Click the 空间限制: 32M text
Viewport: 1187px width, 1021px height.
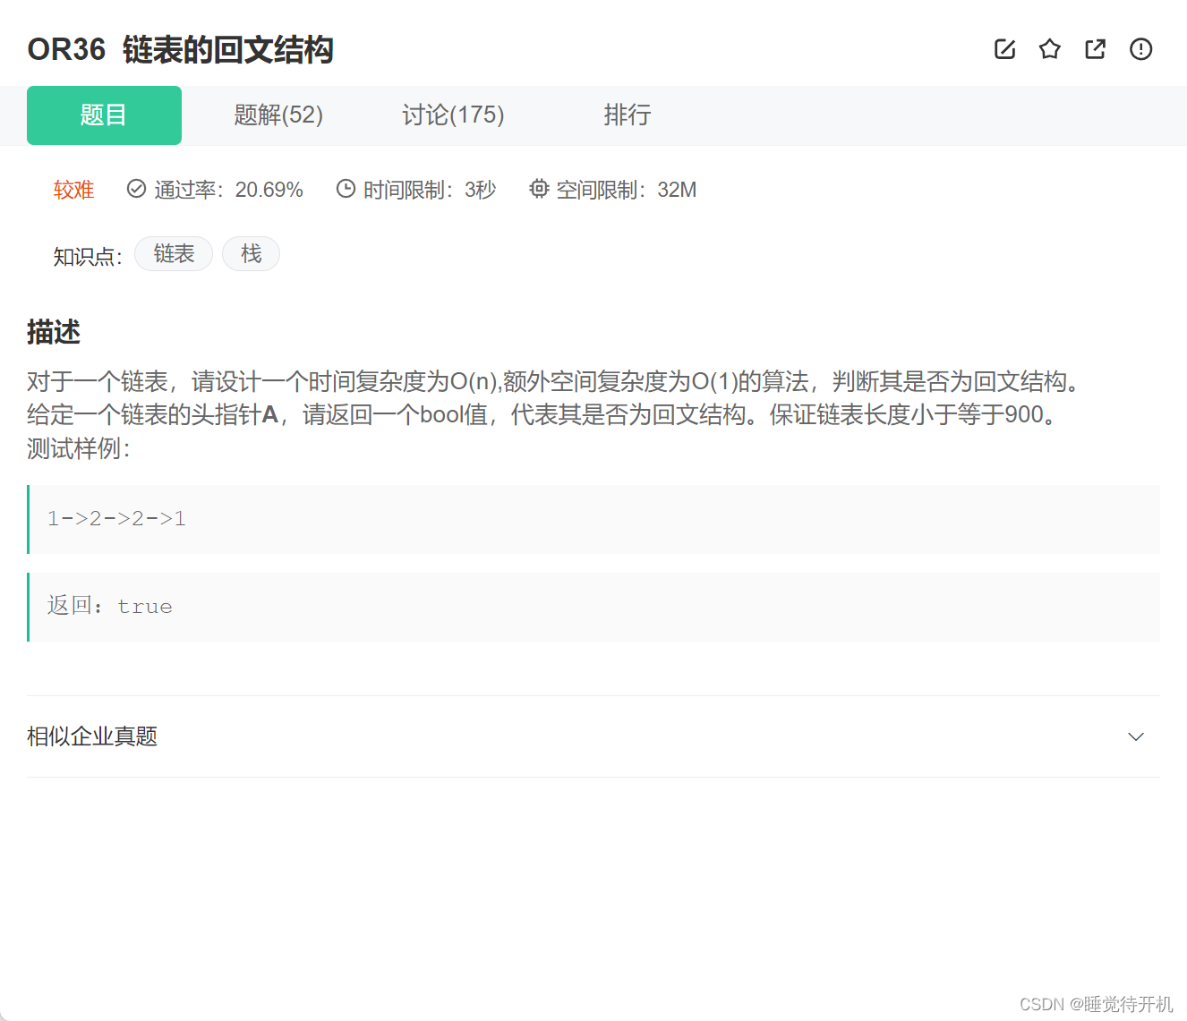click(x=627, y=190)
